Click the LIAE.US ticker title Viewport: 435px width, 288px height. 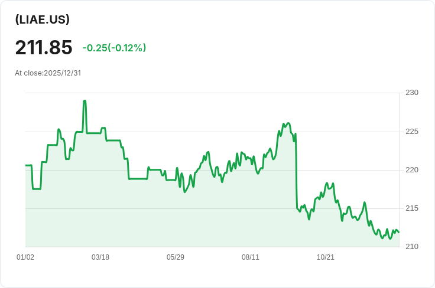[x=43, y=19]
